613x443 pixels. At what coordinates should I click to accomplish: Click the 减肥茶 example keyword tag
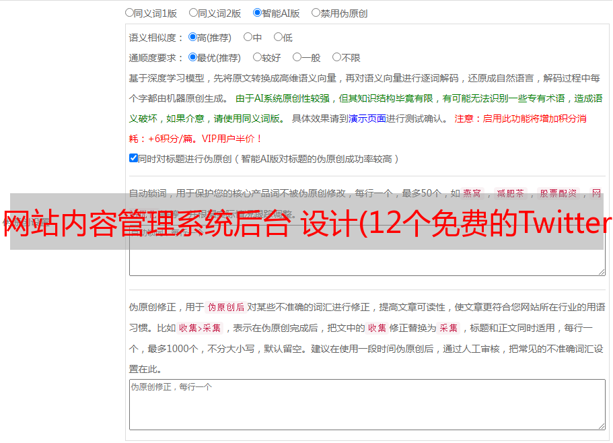(x=511, y=193)
